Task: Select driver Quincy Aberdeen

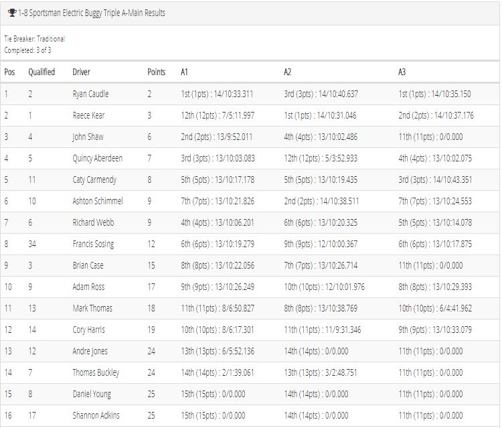Action: click(x=97, y=158)
